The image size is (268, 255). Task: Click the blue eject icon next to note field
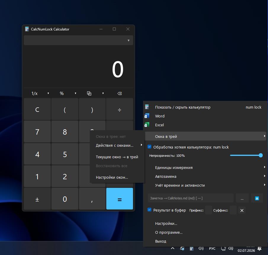[257, 198]
